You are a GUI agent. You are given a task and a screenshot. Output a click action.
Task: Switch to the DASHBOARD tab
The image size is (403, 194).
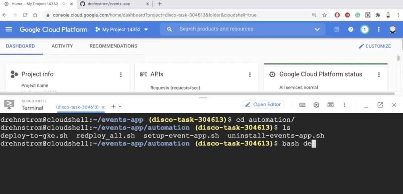coord(20,46)
